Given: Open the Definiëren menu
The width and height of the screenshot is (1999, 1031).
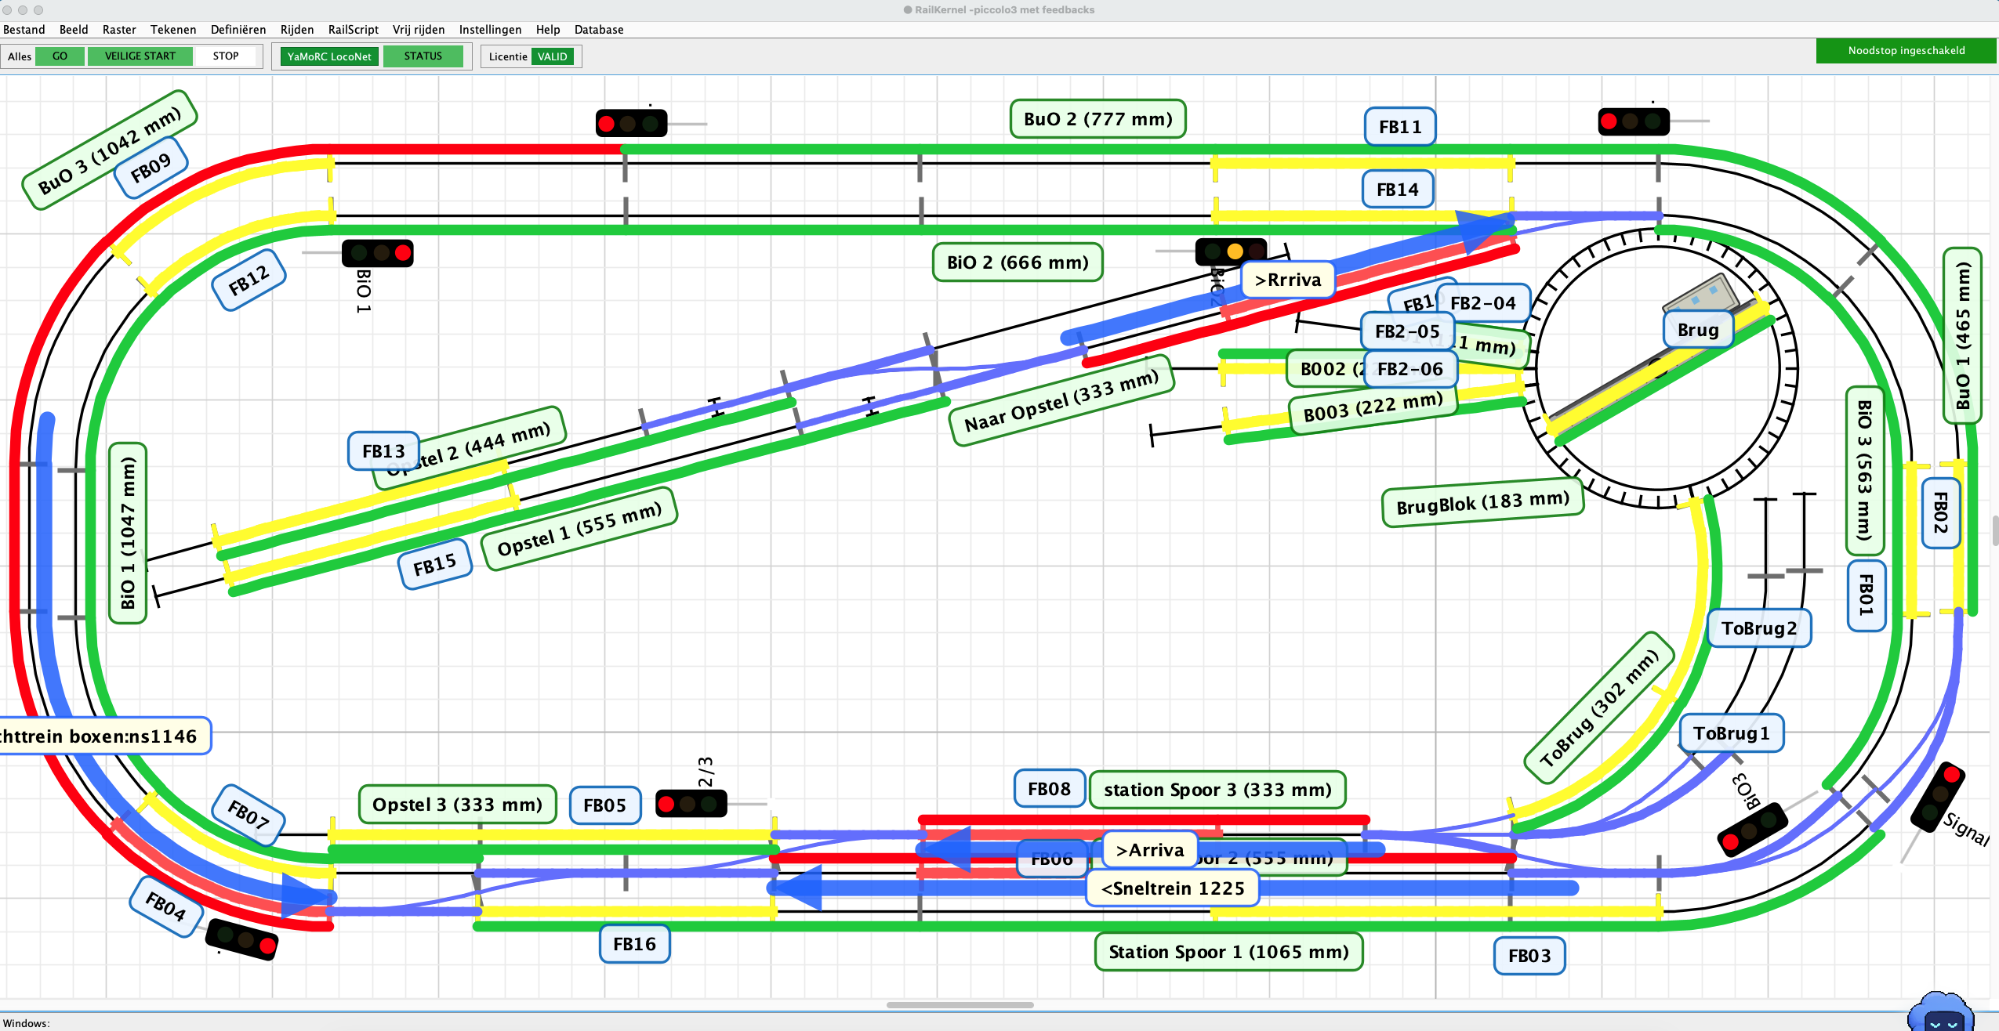Looking at the screenshot, I should click(238, 30).
